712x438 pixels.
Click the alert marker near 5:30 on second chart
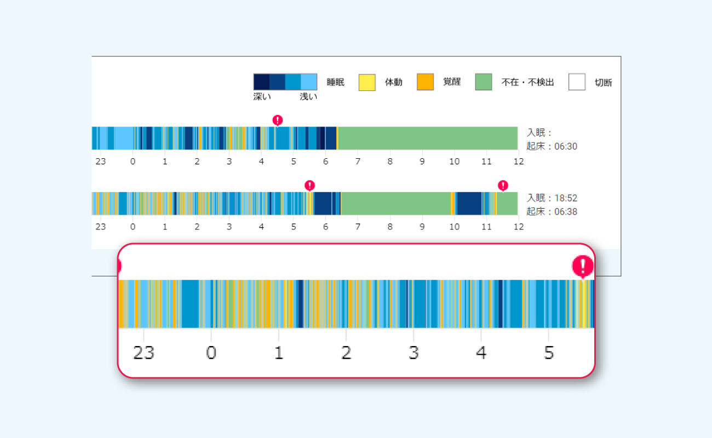pos(310,185)
